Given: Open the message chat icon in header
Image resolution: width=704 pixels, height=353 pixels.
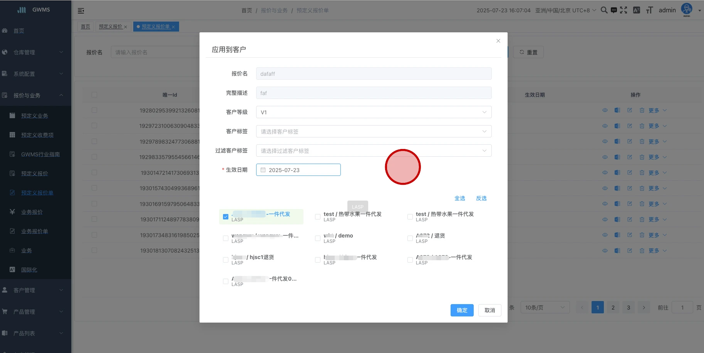Looking at the screenshot, I should pos(614,10).
